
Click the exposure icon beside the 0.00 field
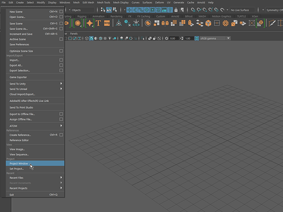tap(167, 38)
